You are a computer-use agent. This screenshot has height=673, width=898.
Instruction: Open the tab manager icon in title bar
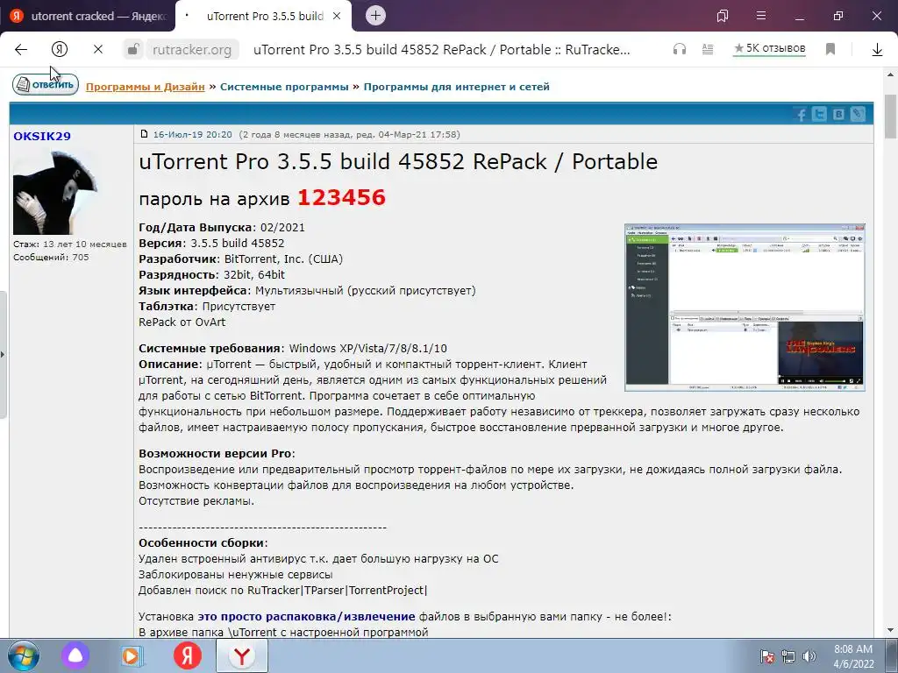(723, 16)
